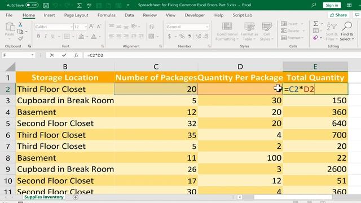Open the Developer tab
The height and width of the screenshot is (203, 361).
coord(195,15)
